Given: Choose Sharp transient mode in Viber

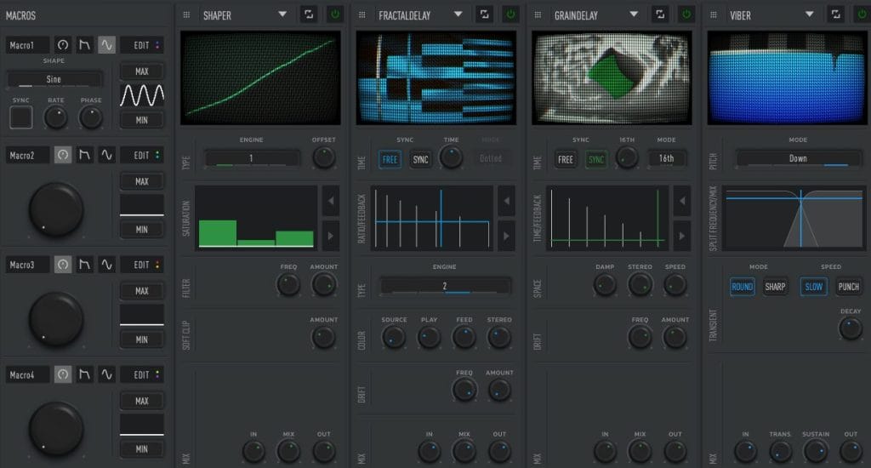Looking at the screenshot, I should pyautogui.click(x=775, y=287).
